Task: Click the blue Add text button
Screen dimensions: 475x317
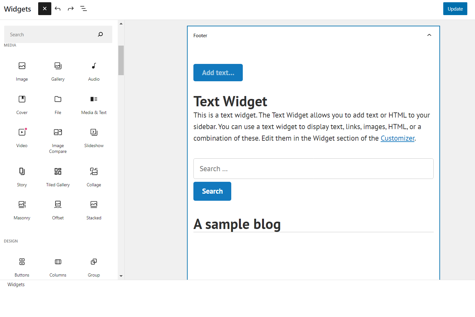Action: pos(218,73)
